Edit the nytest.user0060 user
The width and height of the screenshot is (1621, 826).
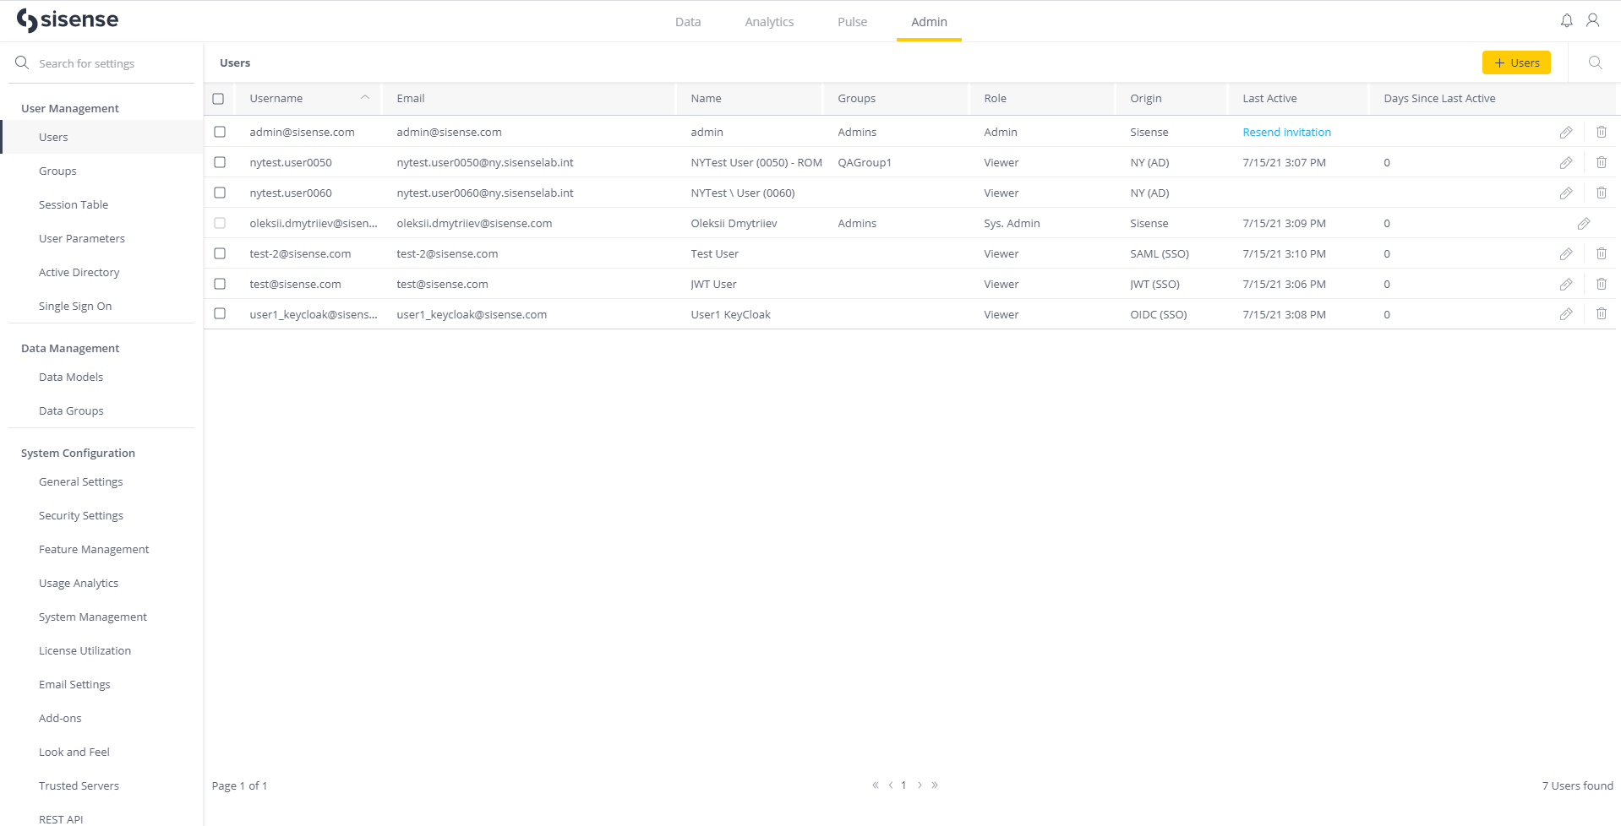point(1566,193)
